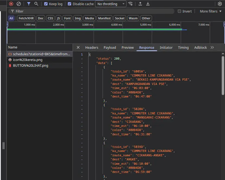Click the Filter input field
Viewport: 225px width, 180px height.
click(x=91, y=11)
